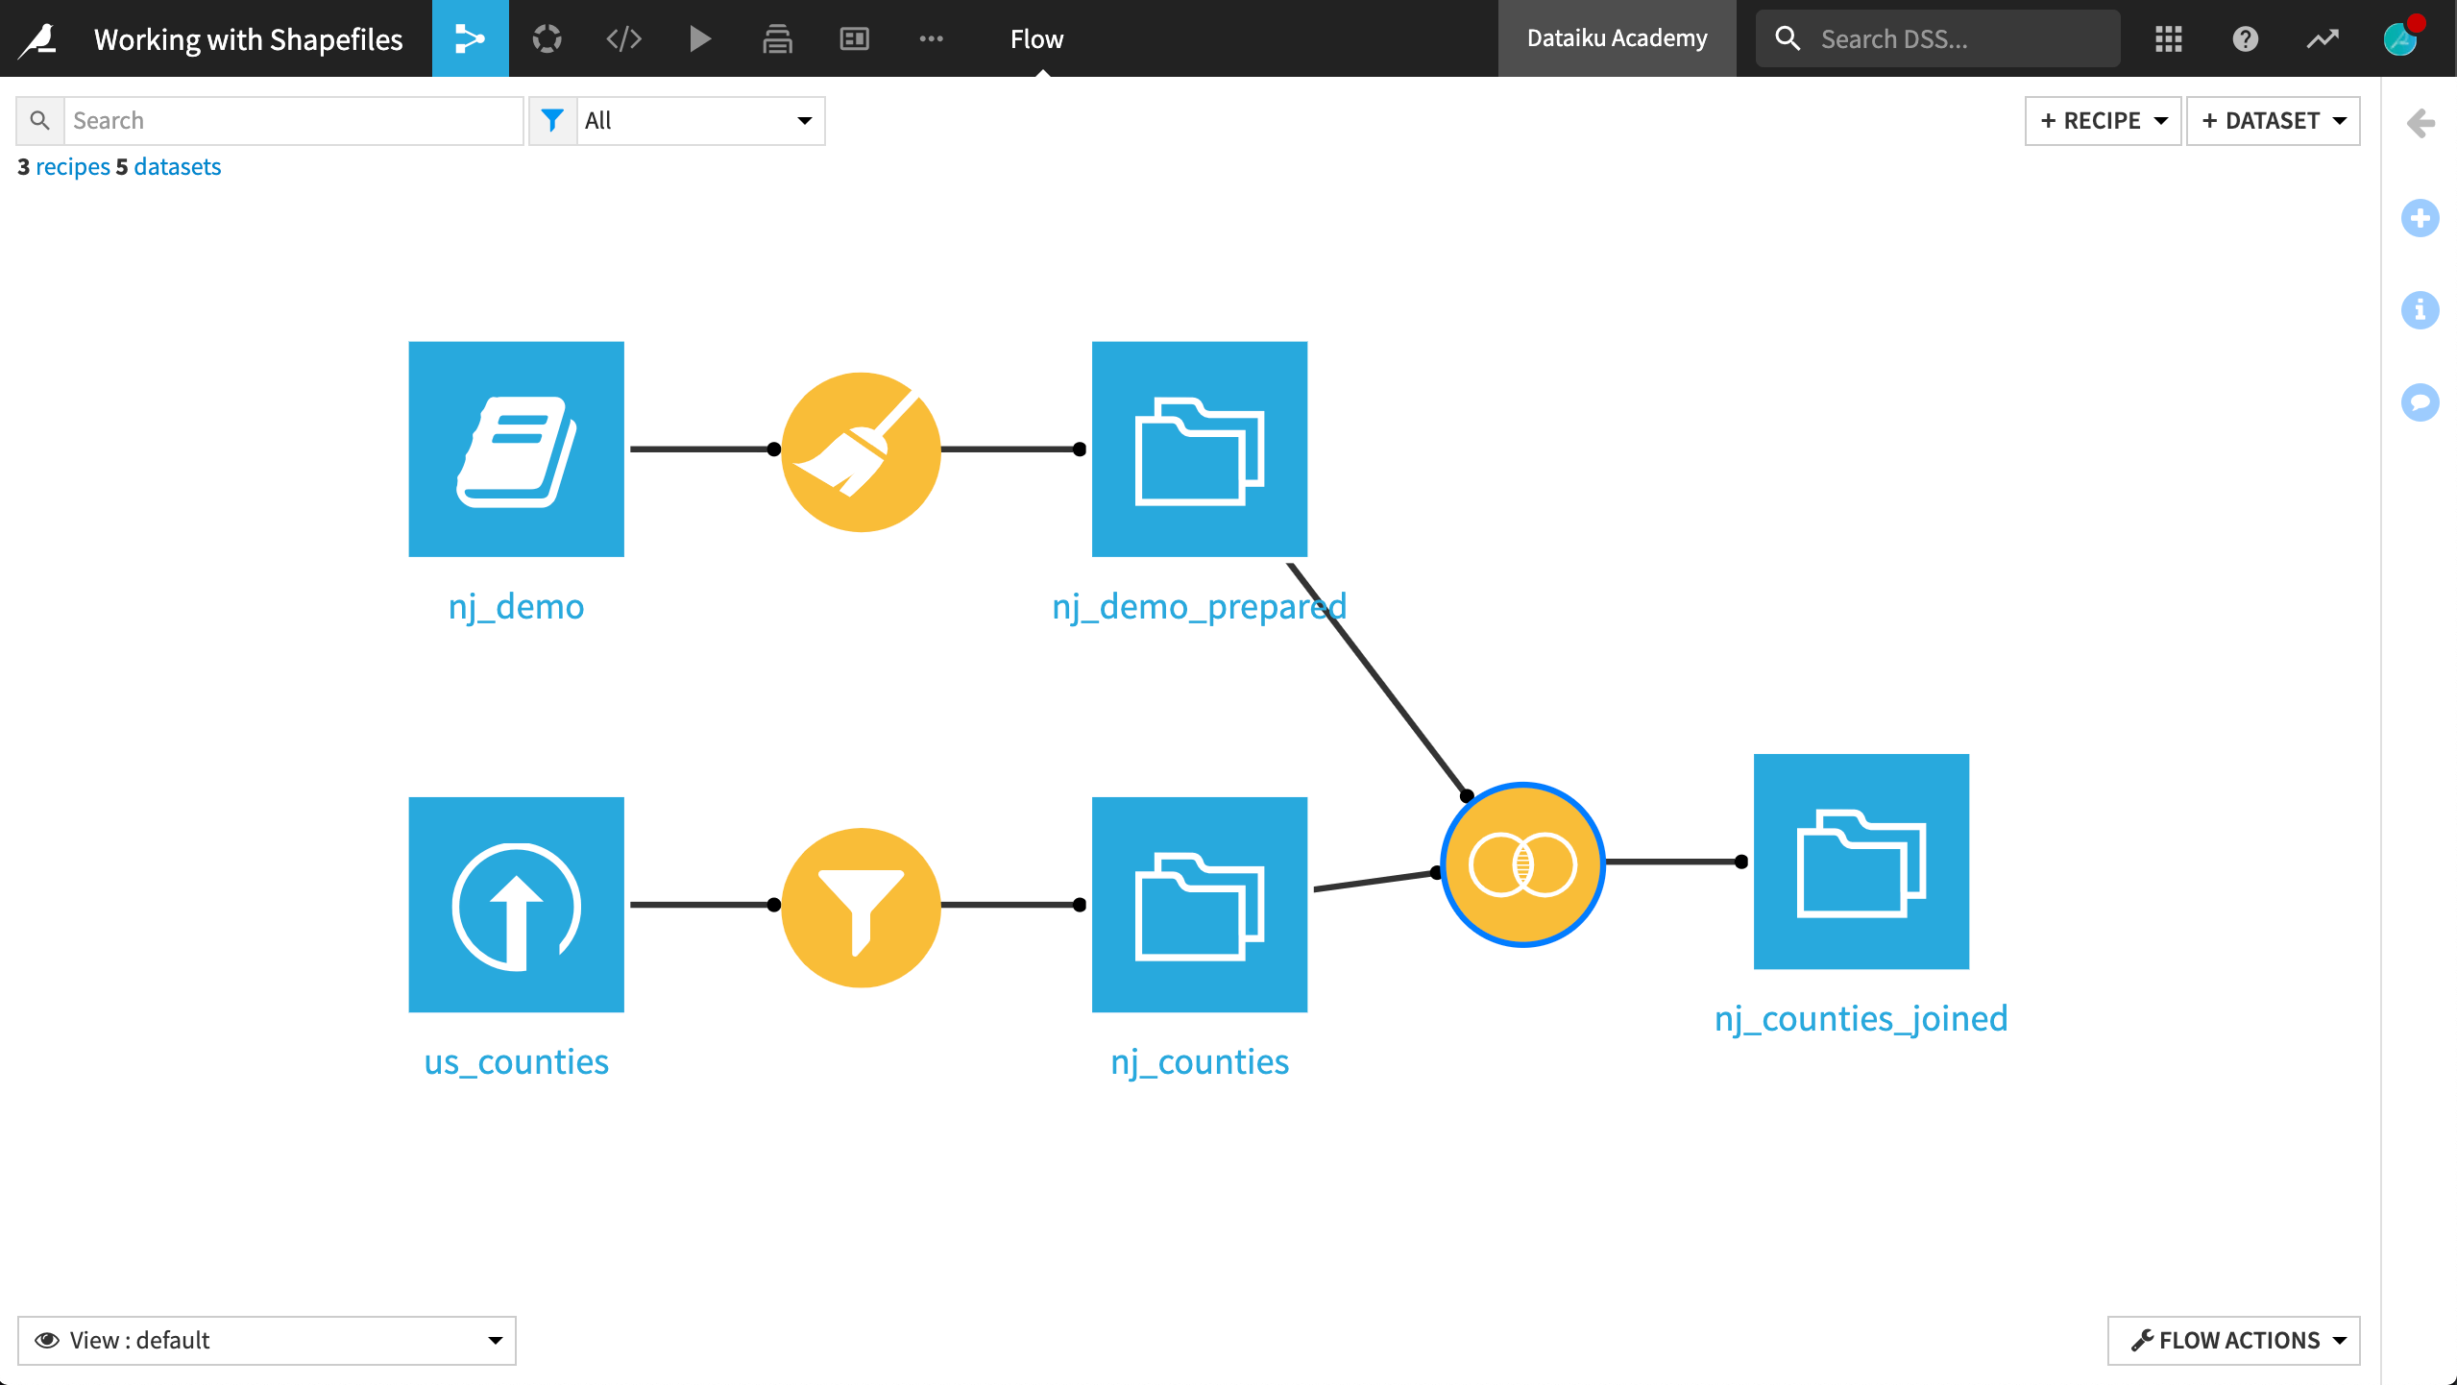Click the flow search magnifier icon

click(39, 120)
